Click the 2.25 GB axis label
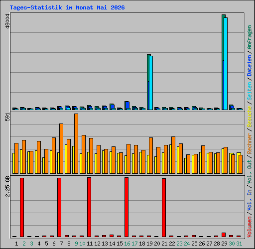 click(7, 186)
